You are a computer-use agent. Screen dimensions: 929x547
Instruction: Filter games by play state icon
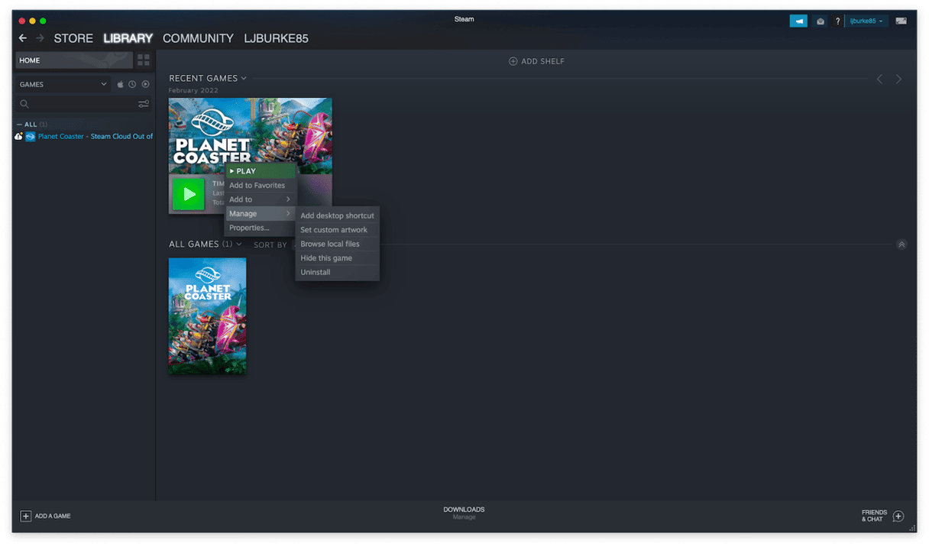[146, 84]
